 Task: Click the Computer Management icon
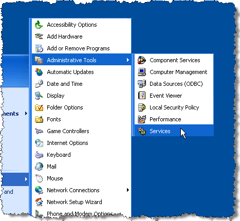click(x=142, y=72)
